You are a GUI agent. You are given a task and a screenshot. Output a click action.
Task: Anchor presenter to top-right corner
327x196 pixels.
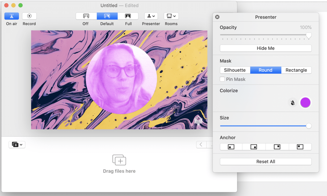[x=277, y=147]
